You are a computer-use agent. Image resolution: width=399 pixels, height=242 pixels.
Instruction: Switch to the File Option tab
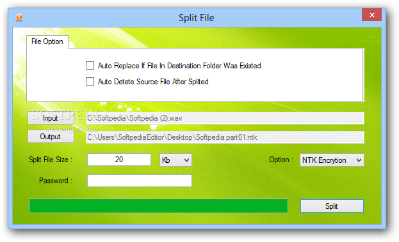pyautogui.click(x=47, y=42)
